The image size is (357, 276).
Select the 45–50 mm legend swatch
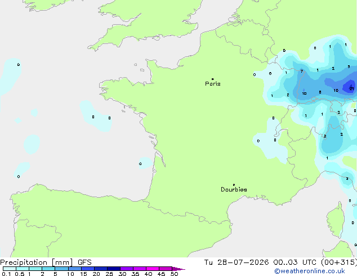tap(166, 269)
